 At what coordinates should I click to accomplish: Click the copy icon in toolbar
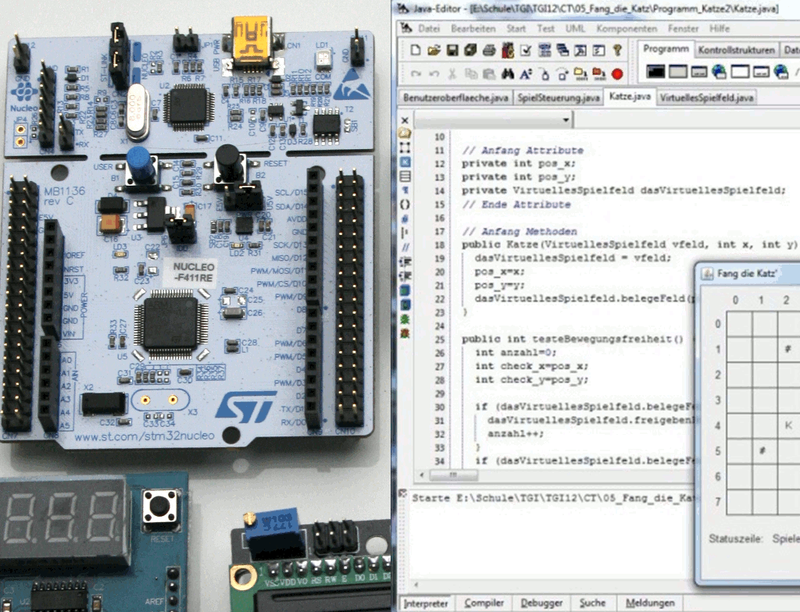[471, 74]
